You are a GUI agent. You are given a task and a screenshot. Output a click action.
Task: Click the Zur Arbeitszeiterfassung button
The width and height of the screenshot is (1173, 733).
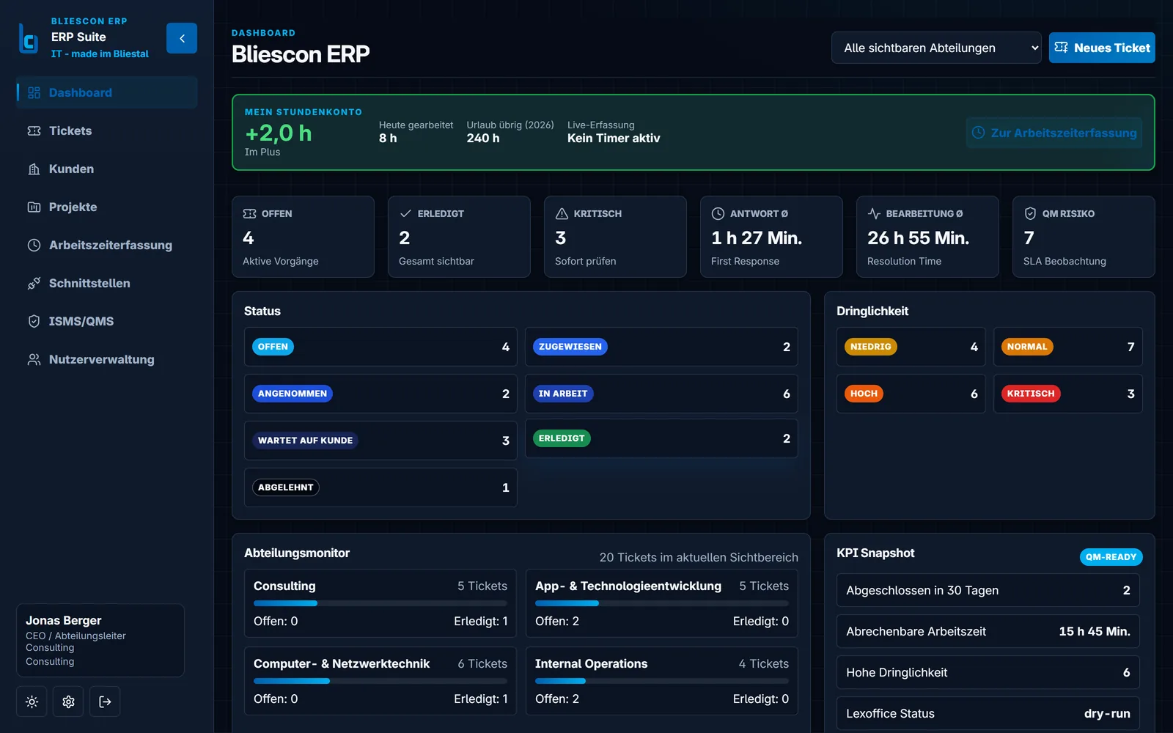1054,133
